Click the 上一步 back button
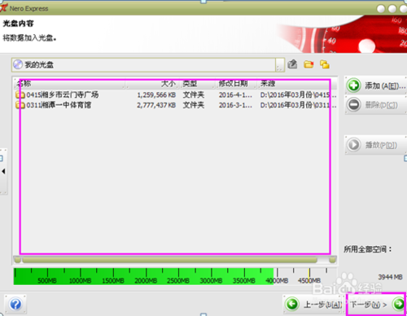Image resolution: width=407 pixels, height=316 pixels. click(313, 304)
